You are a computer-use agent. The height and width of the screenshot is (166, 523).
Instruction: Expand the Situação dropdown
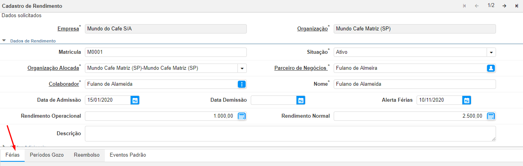click(491, 52)
